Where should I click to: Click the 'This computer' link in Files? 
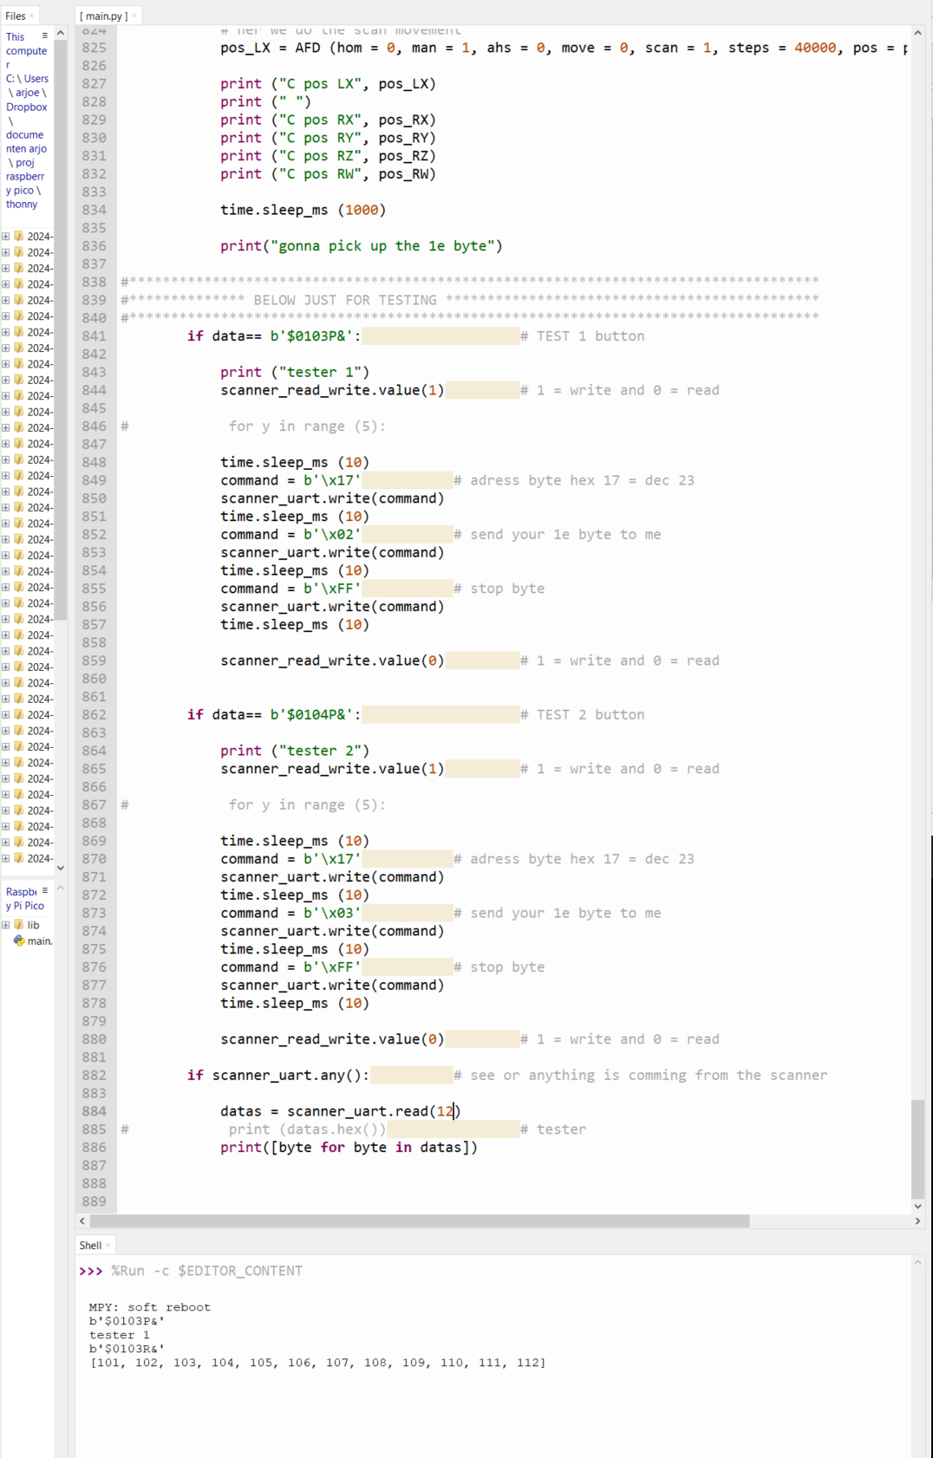[26, 50]
